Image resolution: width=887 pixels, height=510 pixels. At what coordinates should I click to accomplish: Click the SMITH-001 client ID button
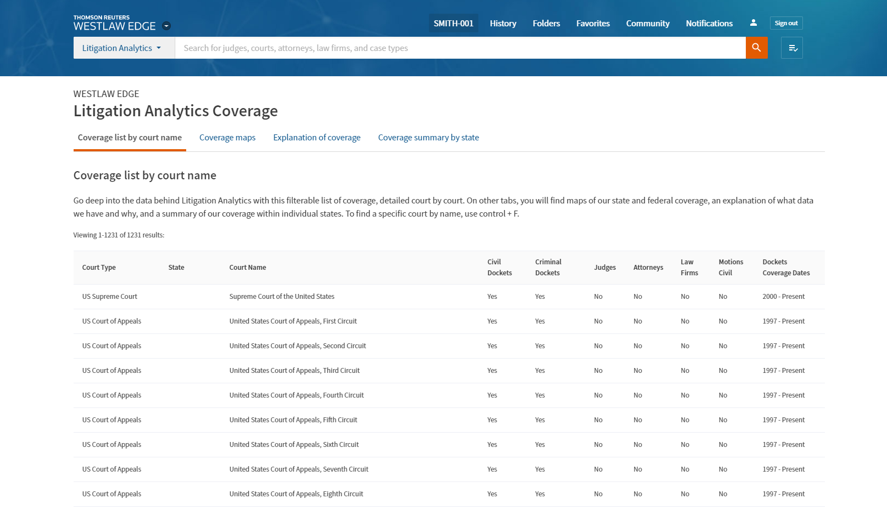pyautogui.click(x=453, y=24)
